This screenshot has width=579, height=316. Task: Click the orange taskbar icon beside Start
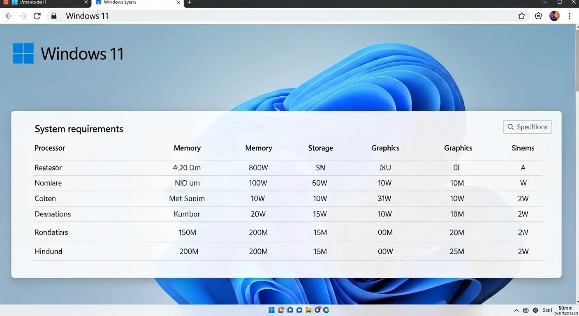point(281,310)
